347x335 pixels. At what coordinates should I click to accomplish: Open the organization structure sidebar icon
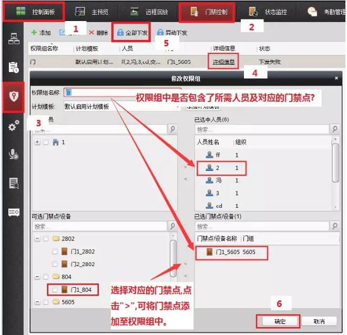coord(14,39)
